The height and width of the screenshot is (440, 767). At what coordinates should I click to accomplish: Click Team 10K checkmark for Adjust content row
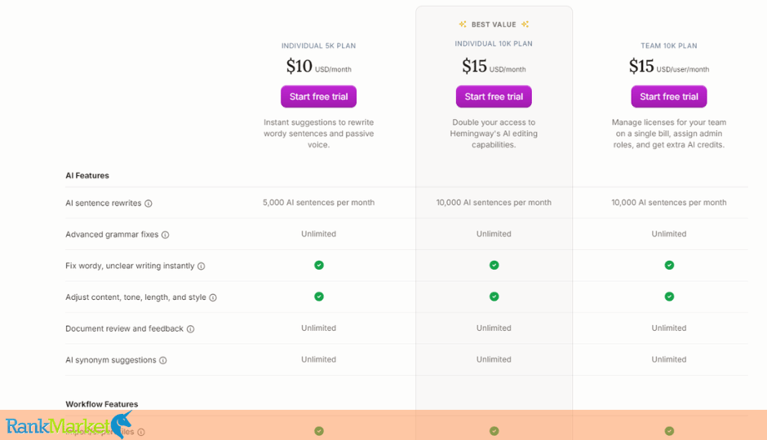click(x=669, y=297)
